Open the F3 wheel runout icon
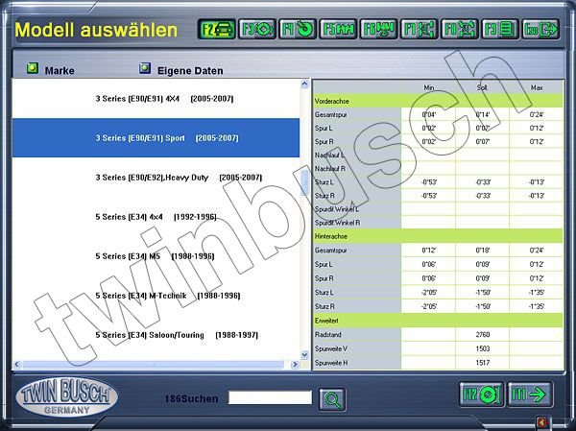Screen dimensions: 576x431 click(x=257, y=30)
